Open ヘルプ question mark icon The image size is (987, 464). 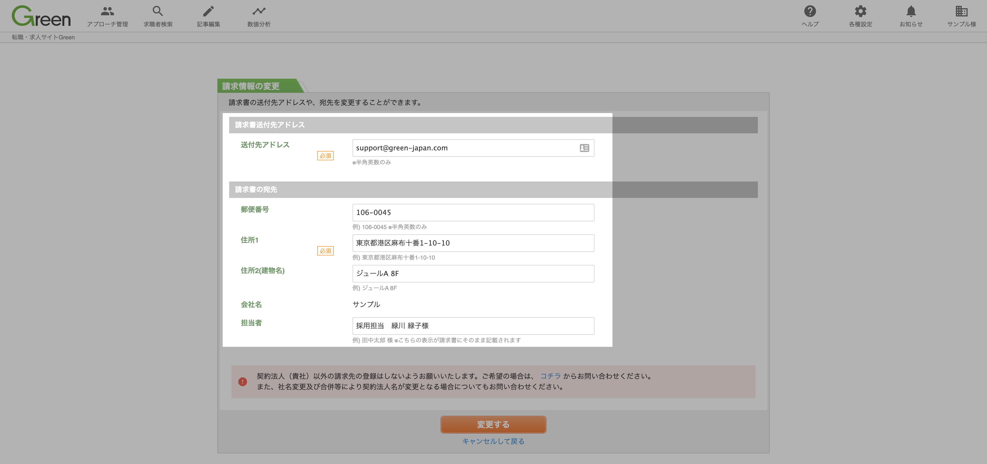[x=810, y=11]
